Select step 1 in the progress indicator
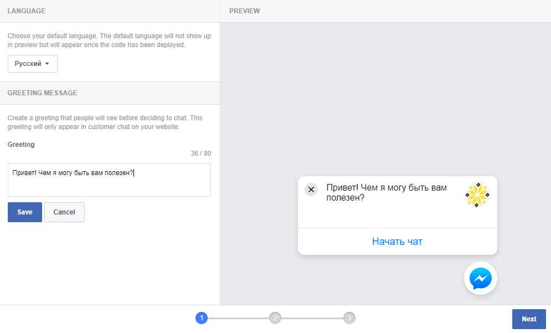 point(202,318)
